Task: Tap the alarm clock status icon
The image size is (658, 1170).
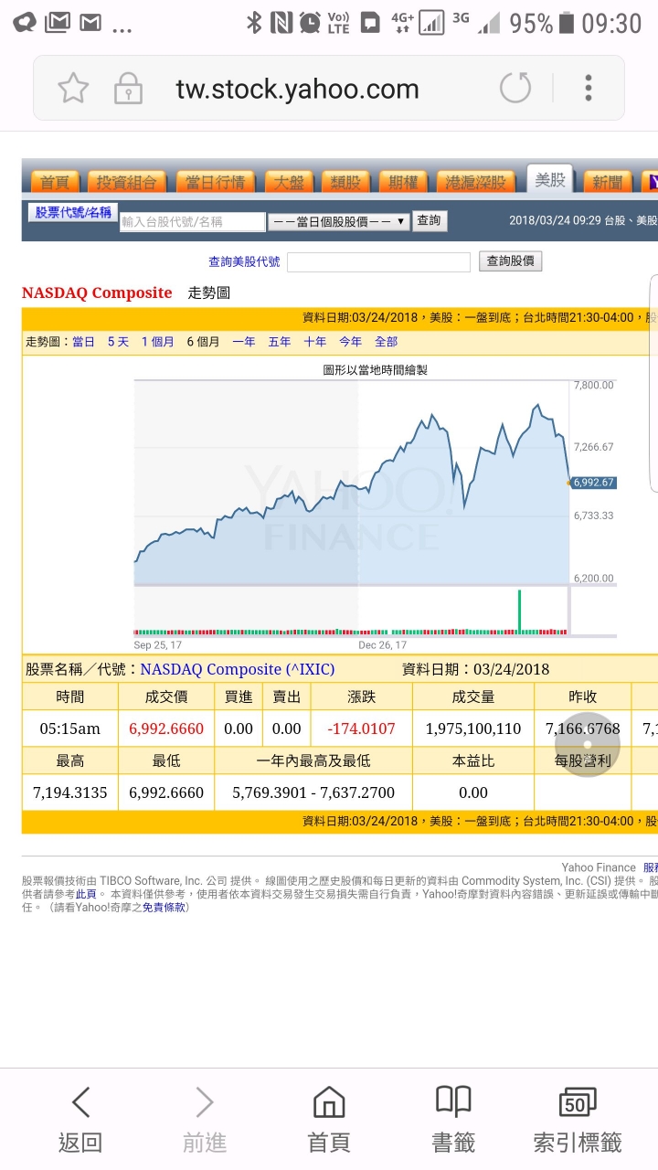Action: click(x=311, y=23)
